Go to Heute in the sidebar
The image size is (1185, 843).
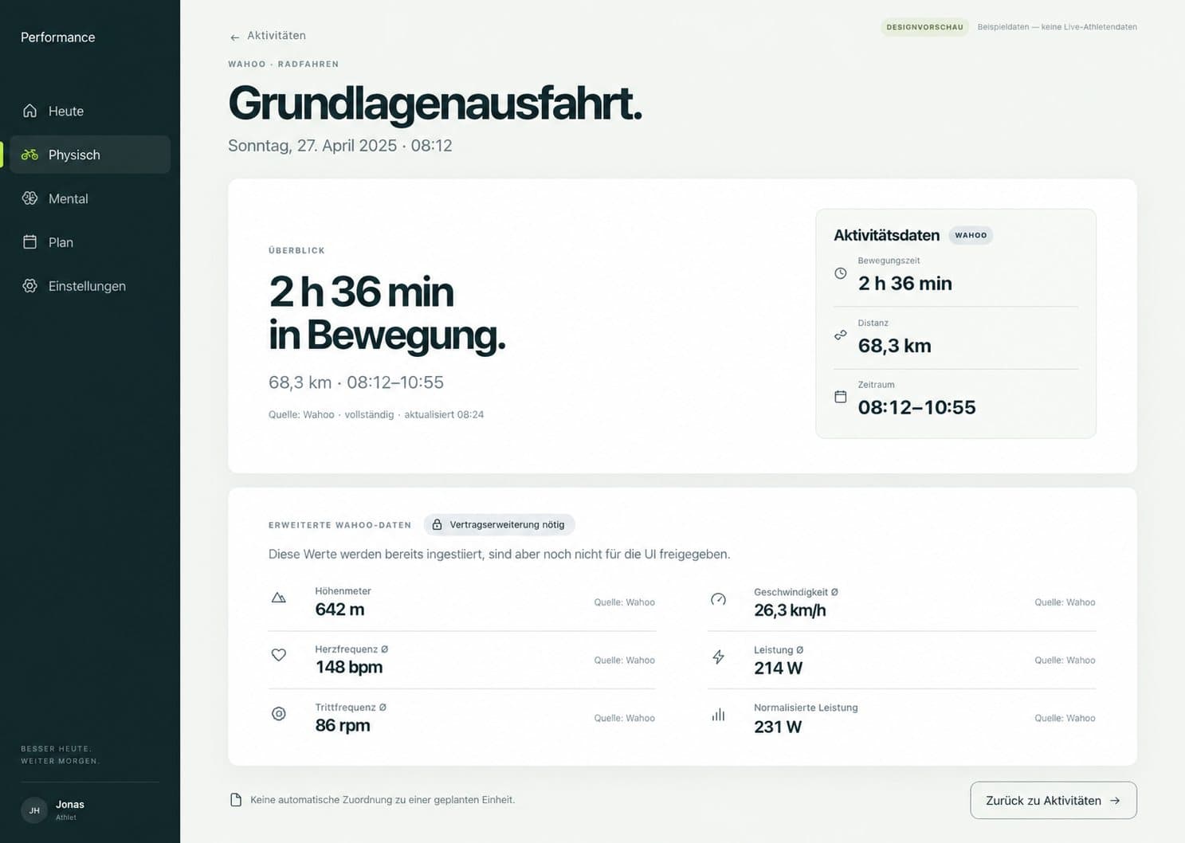90,111
